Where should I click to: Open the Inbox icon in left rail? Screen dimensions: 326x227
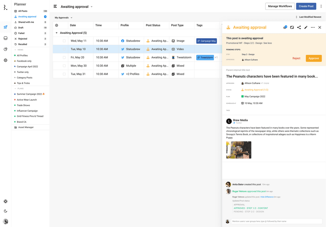pos(6,38)
